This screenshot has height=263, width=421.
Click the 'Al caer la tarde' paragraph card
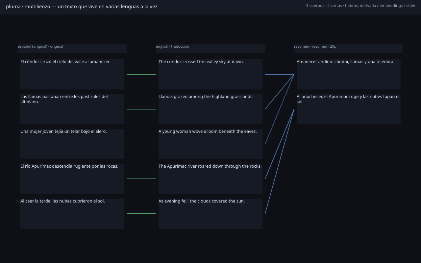click(72, 214)
